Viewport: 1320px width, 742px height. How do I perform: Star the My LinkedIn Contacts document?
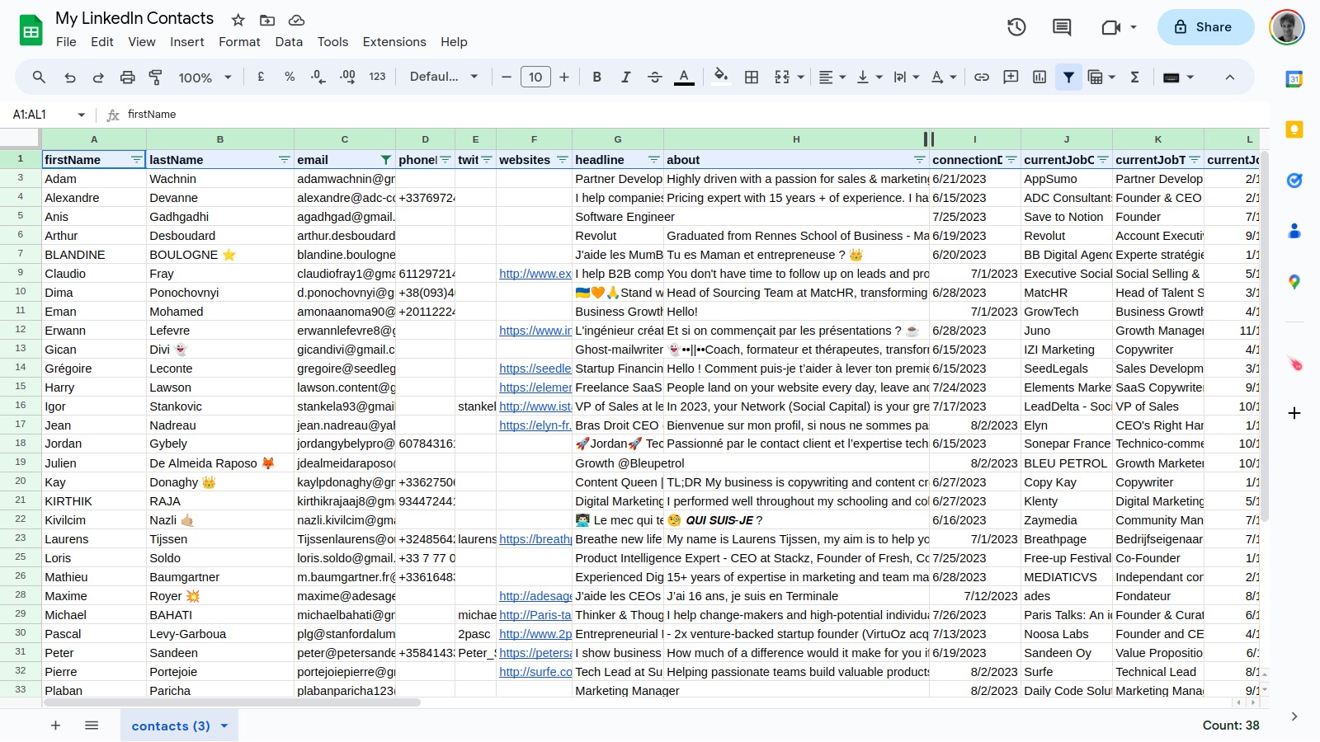point(238,20)
